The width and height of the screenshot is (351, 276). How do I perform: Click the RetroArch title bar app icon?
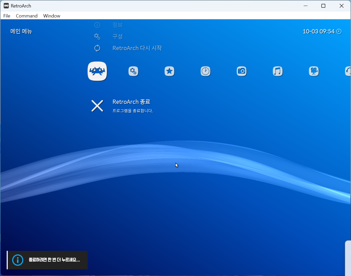point(6,6)
